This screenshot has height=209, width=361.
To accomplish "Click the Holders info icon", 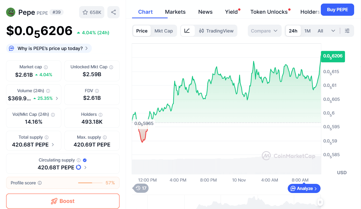I will [x=100, y=115].
